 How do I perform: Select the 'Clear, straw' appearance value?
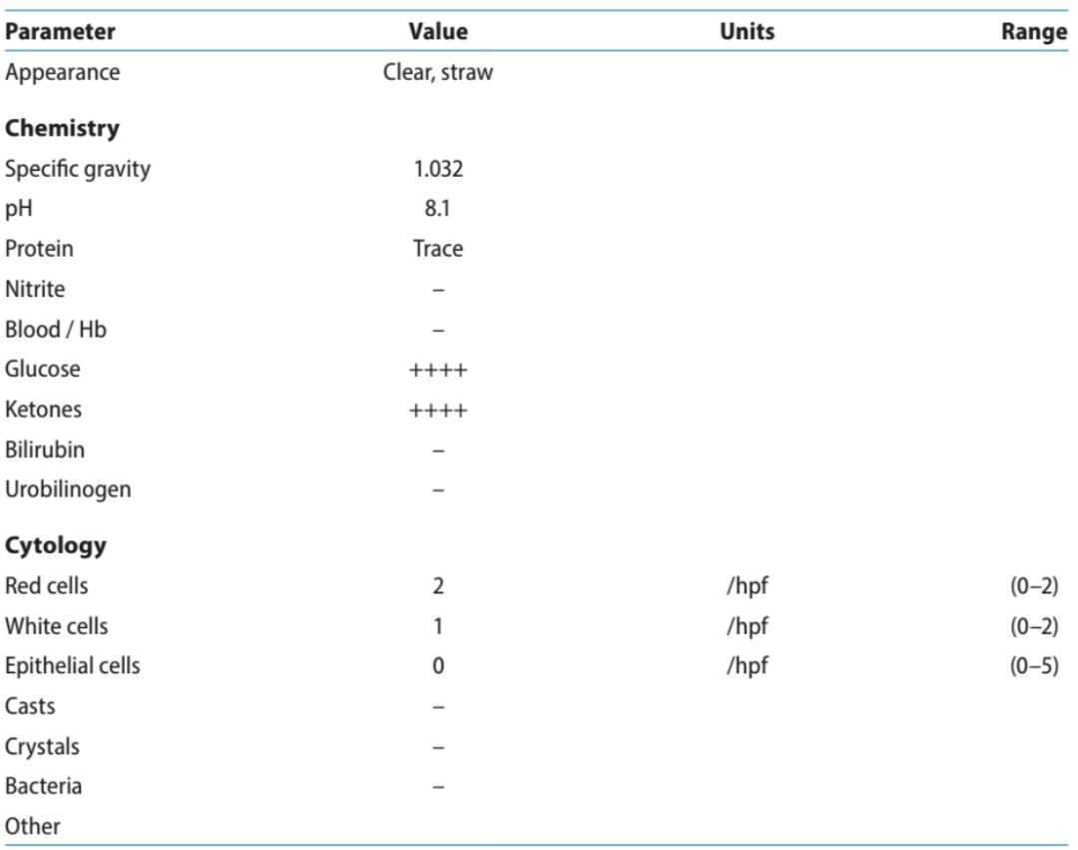point(438,73)
